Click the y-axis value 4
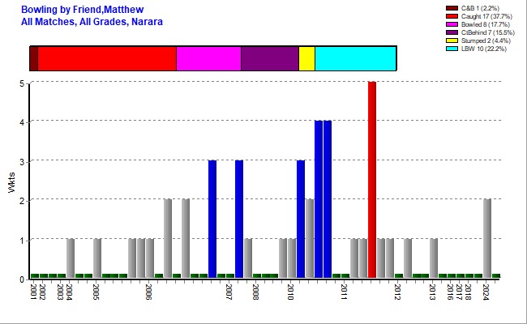Screen dimensions: 527x324 point(22,122)
